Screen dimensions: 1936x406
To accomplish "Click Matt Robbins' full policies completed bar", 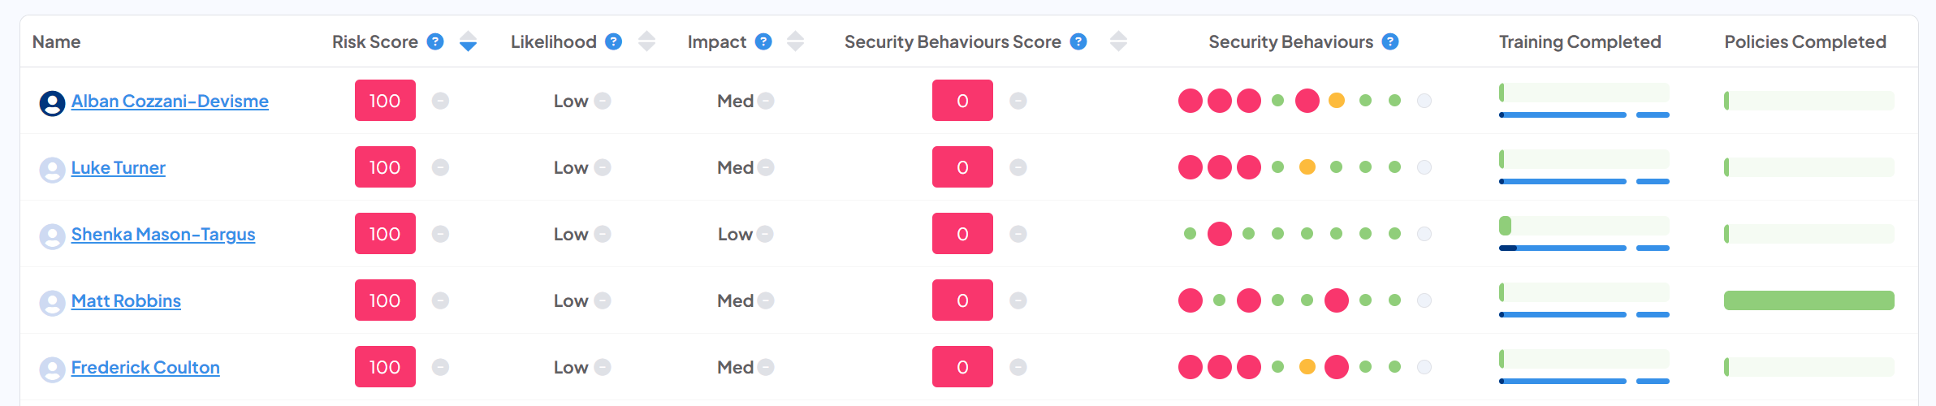I will pos(1809,300).
